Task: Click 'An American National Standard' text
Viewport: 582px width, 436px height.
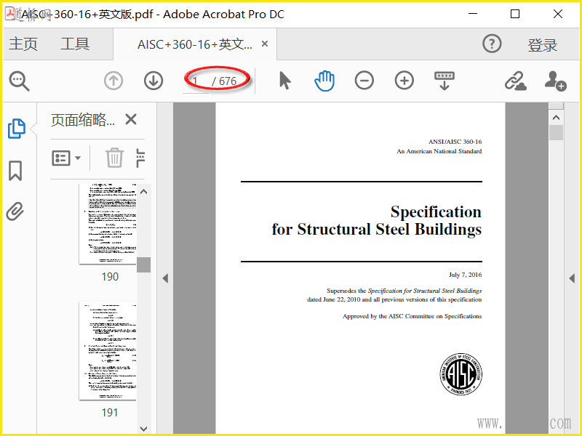Action: coord(439,151)
